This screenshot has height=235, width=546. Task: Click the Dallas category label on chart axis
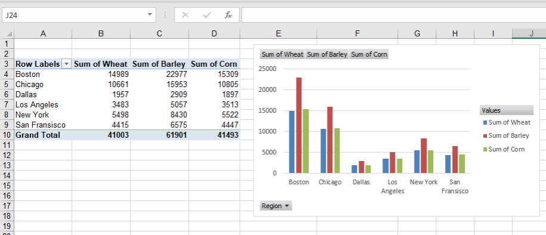click(361, 182)
